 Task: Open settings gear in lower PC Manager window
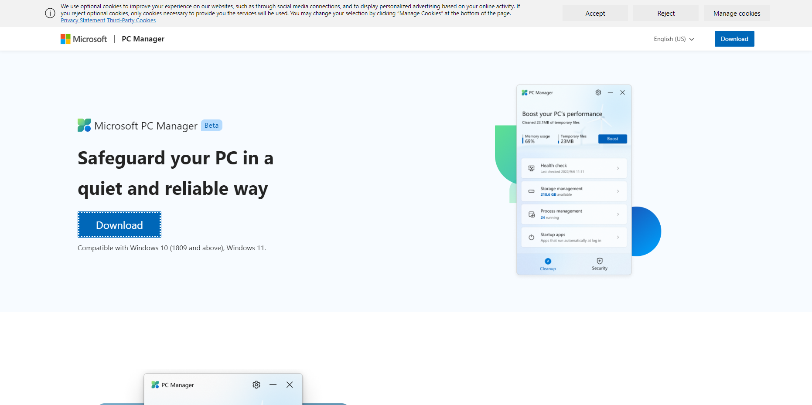coord(256,385)
